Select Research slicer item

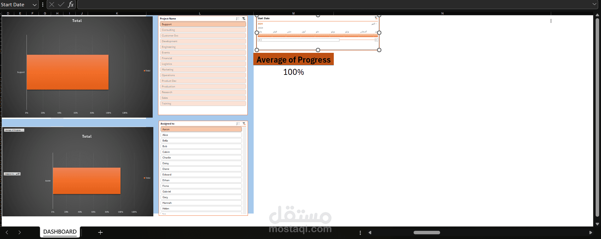(203, 92)
